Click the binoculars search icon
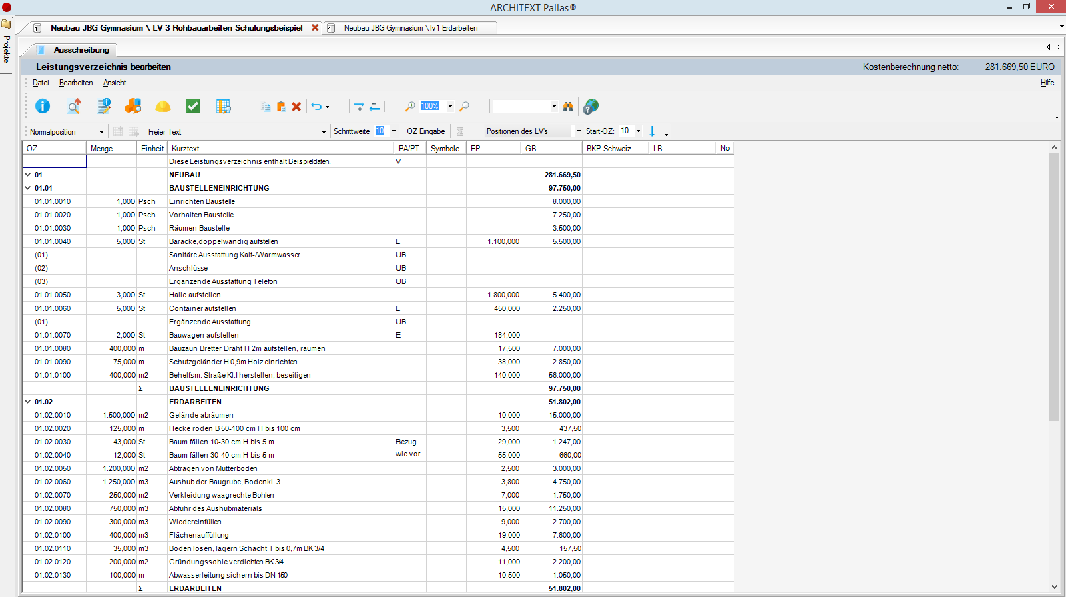This screenshot has height=597, width=1066. pyautogui.click(x=568, y=107)
